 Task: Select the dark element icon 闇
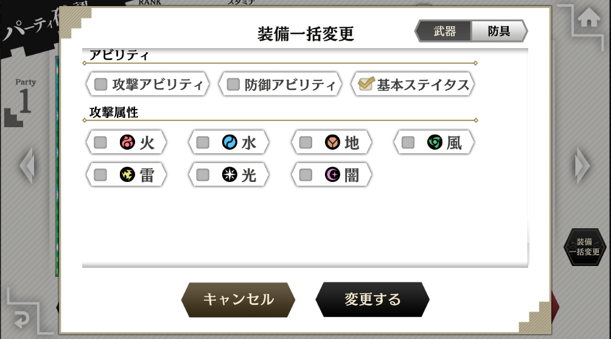[332, 175]
